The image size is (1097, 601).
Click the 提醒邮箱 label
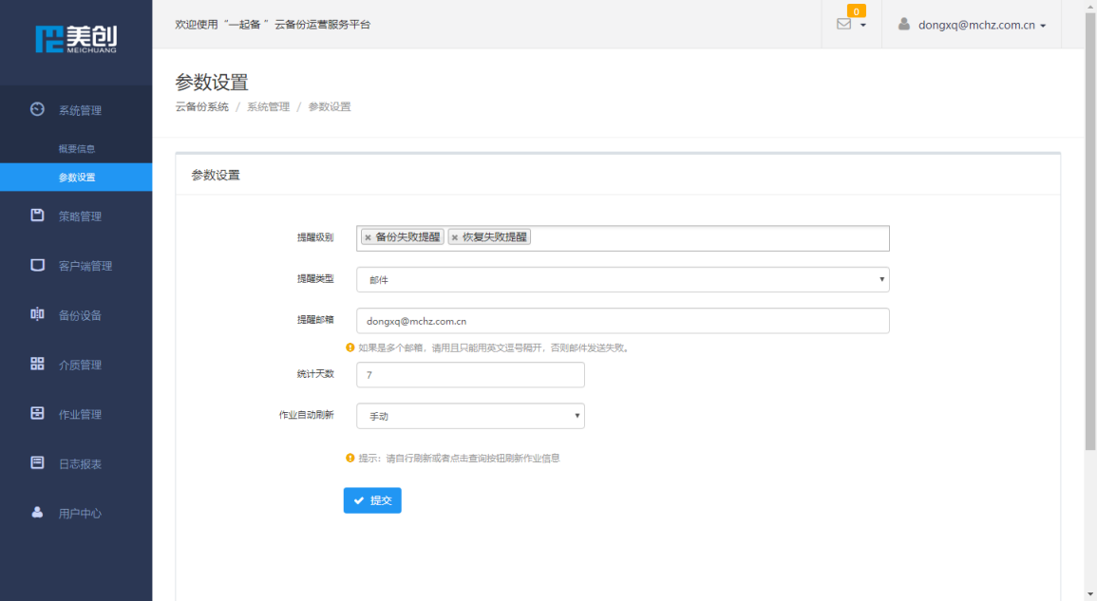click(315, 319)
